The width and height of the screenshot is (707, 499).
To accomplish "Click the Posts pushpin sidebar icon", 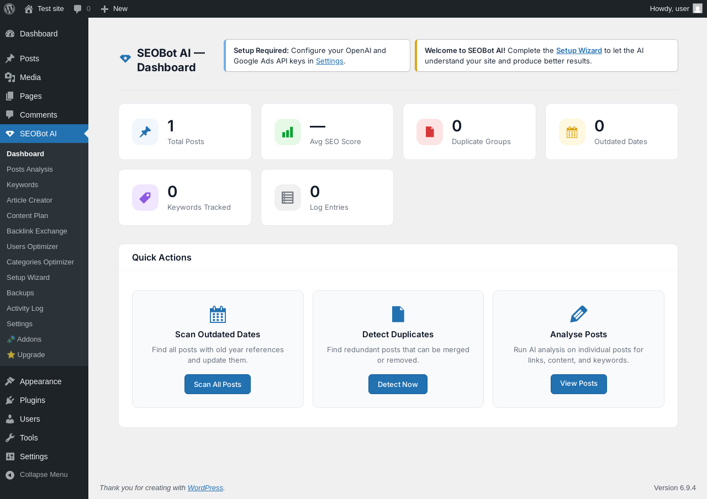I will (x=10, y=59).
